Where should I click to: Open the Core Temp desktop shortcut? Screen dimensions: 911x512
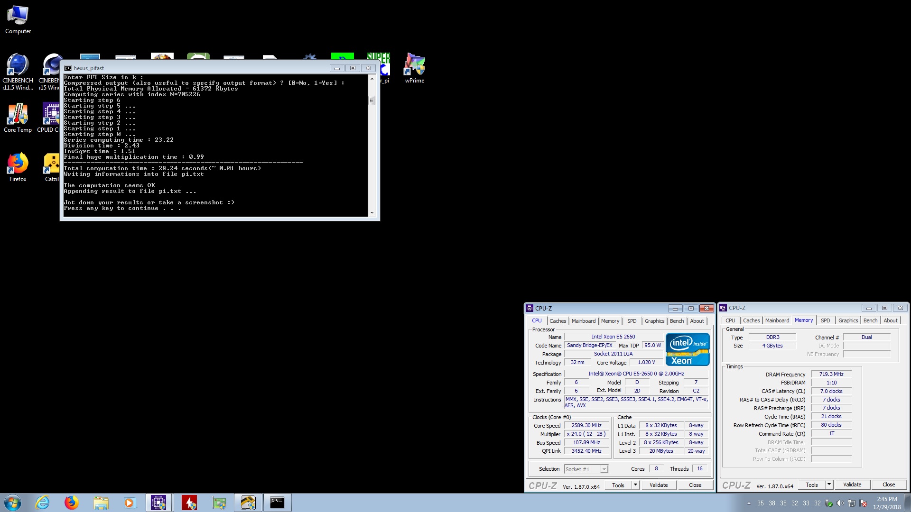click(18, 118)
